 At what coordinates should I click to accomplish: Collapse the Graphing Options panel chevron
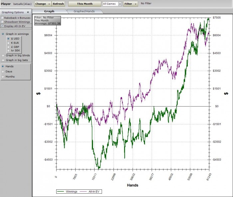tap(28, 12)
